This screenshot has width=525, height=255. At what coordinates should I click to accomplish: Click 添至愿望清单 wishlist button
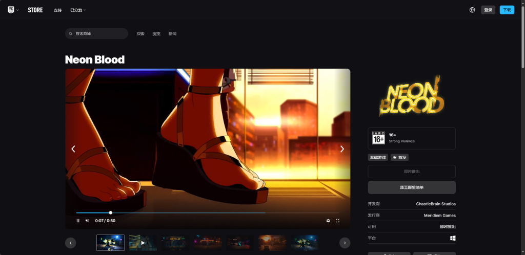(412, 187)
